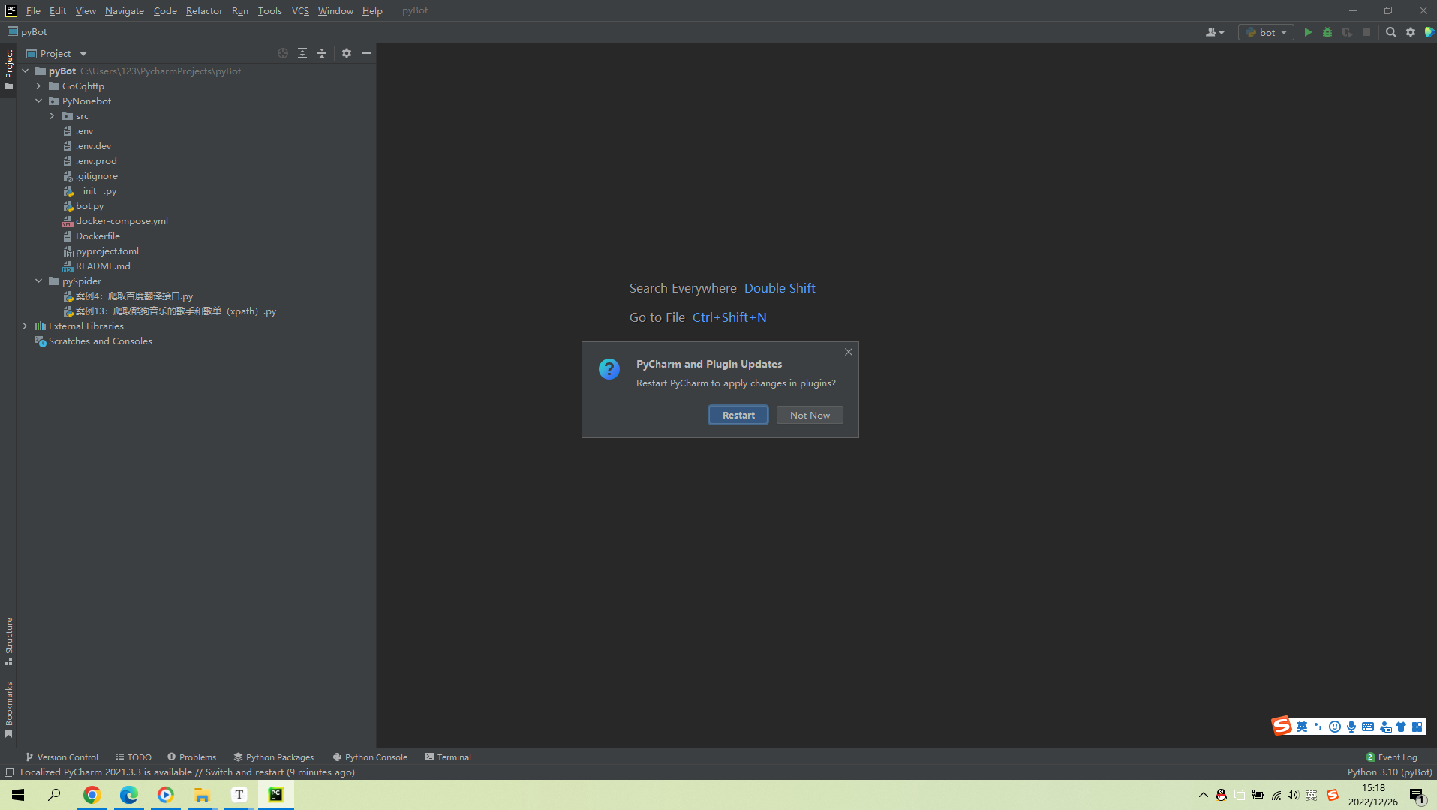Open the Project view dropdown

[57, 53]
